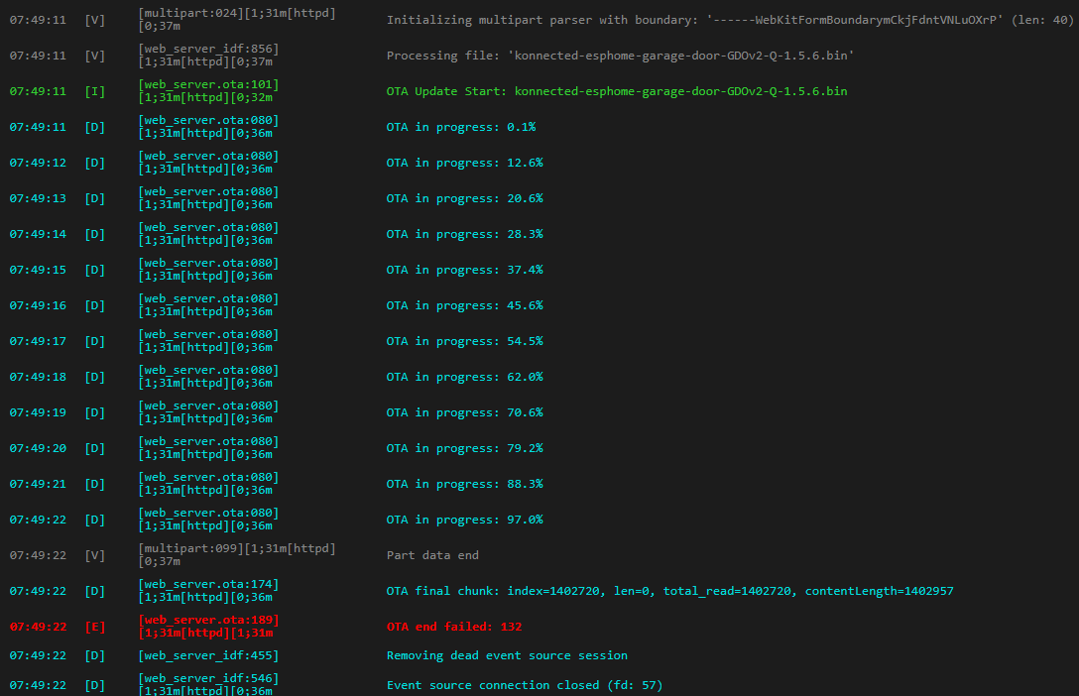Screen dimensions: 1079x696
Task: Select the 'Removing dead event source session' message
Action: click(x=506, y=655)
